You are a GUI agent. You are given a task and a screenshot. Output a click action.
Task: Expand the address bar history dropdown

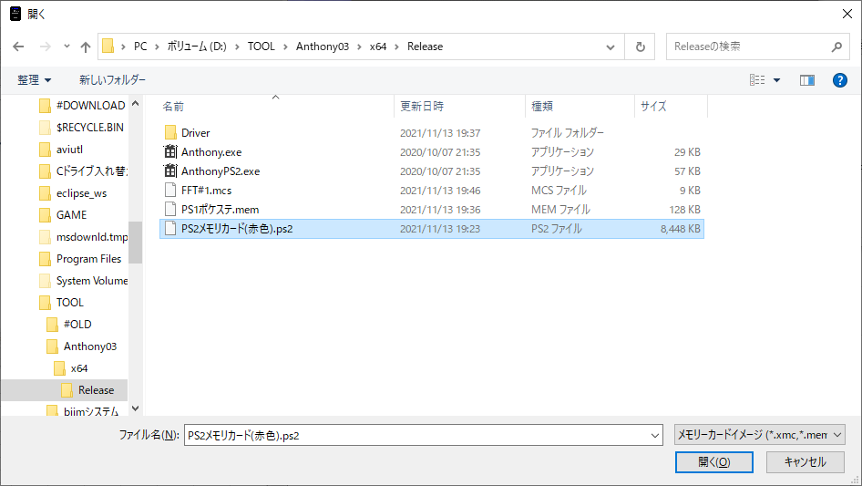pyautogui.click(x=611, y=47)
